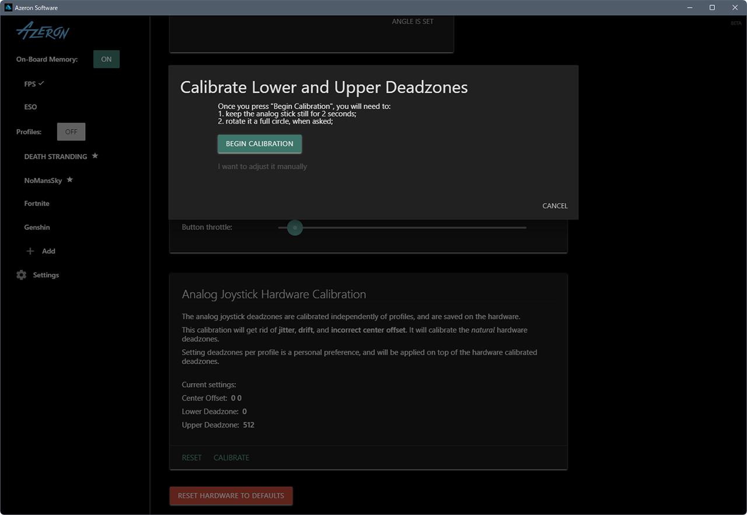Click the Button throttle slider handle
Viewport: 747px width, 515px height.
[295, 228]
